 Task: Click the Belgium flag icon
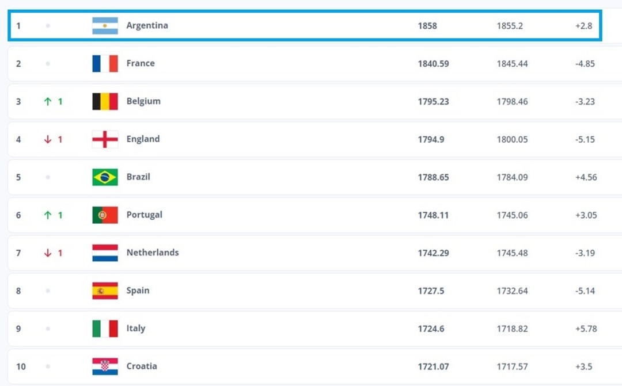pyautogui.click(x=105, y=102)
